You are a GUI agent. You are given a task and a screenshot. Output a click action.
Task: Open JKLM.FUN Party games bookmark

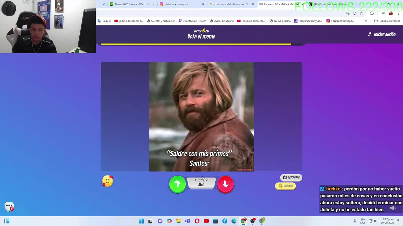point(308,21)
